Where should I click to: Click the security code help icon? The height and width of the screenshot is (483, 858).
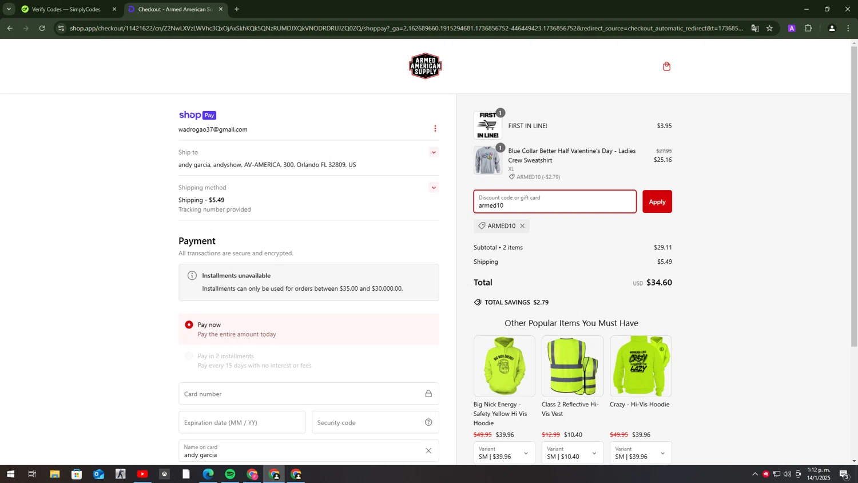[428, 422]
